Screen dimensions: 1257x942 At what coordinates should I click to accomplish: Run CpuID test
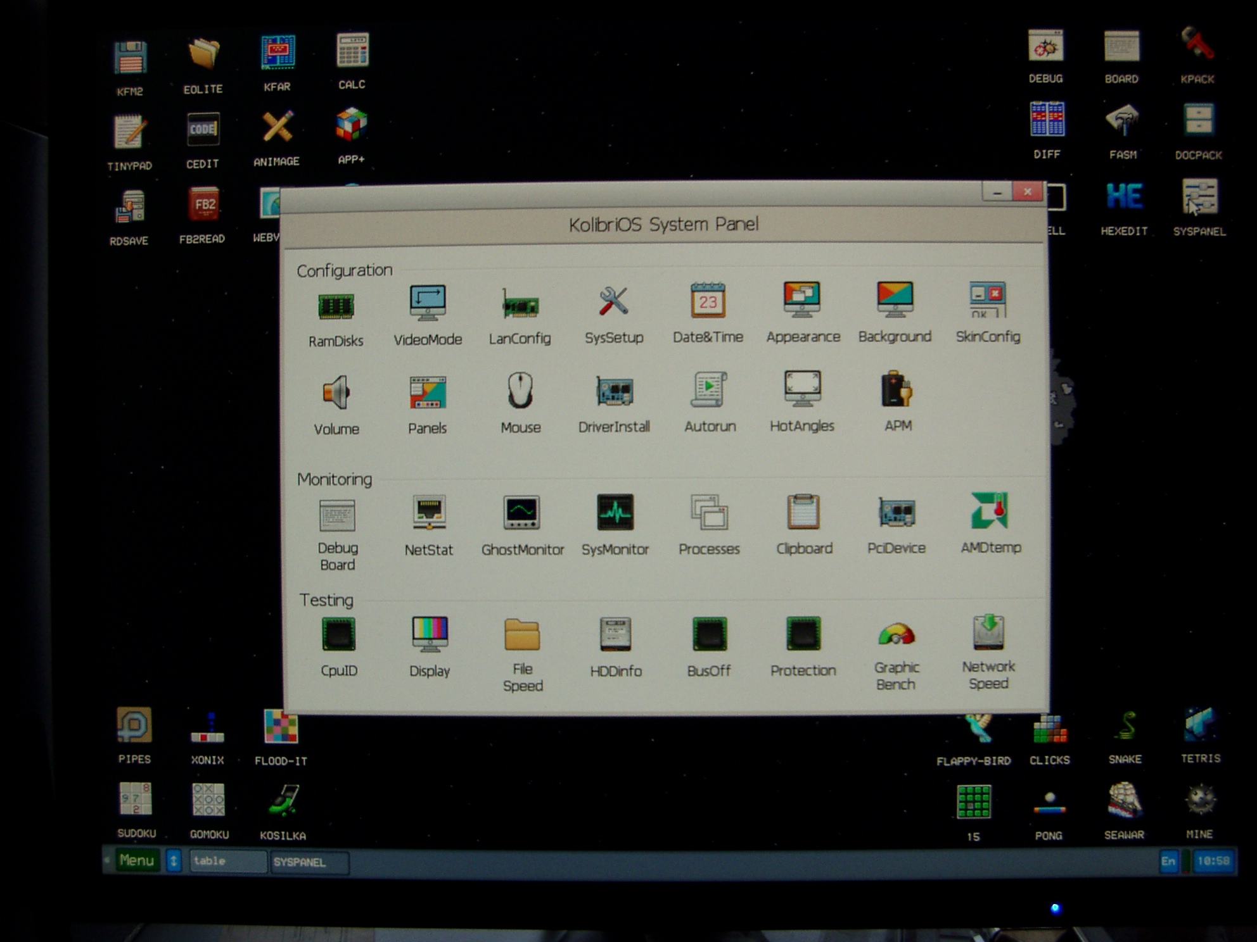338,634
